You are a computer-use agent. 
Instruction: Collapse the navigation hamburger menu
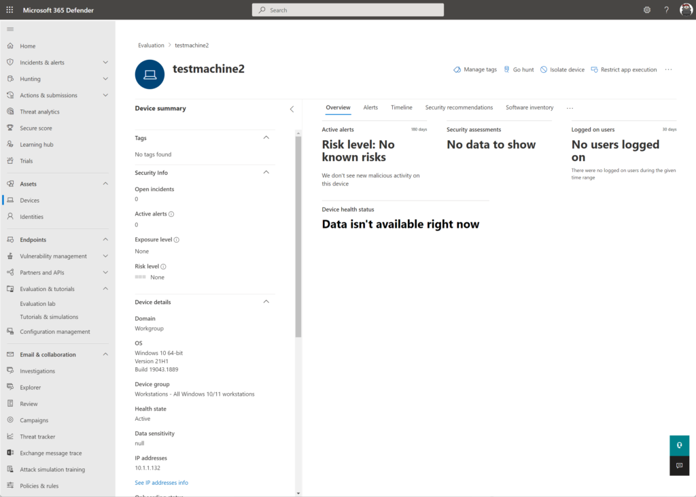tap(10, 29)
